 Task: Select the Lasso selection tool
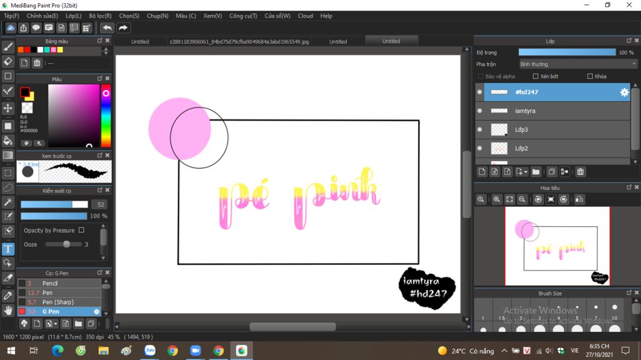pyautogui.click(x=8, y=187)
